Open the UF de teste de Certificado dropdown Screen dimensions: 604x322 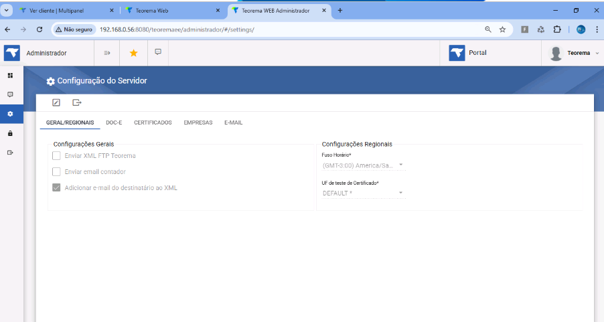[364, 193]
